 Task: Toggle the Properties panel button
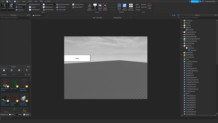pyautogui.click(x=11, y=7)
